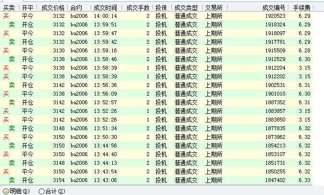Select trade number 1901010
The height and width of the screenshot is (195, 324).
click(275, 94)
